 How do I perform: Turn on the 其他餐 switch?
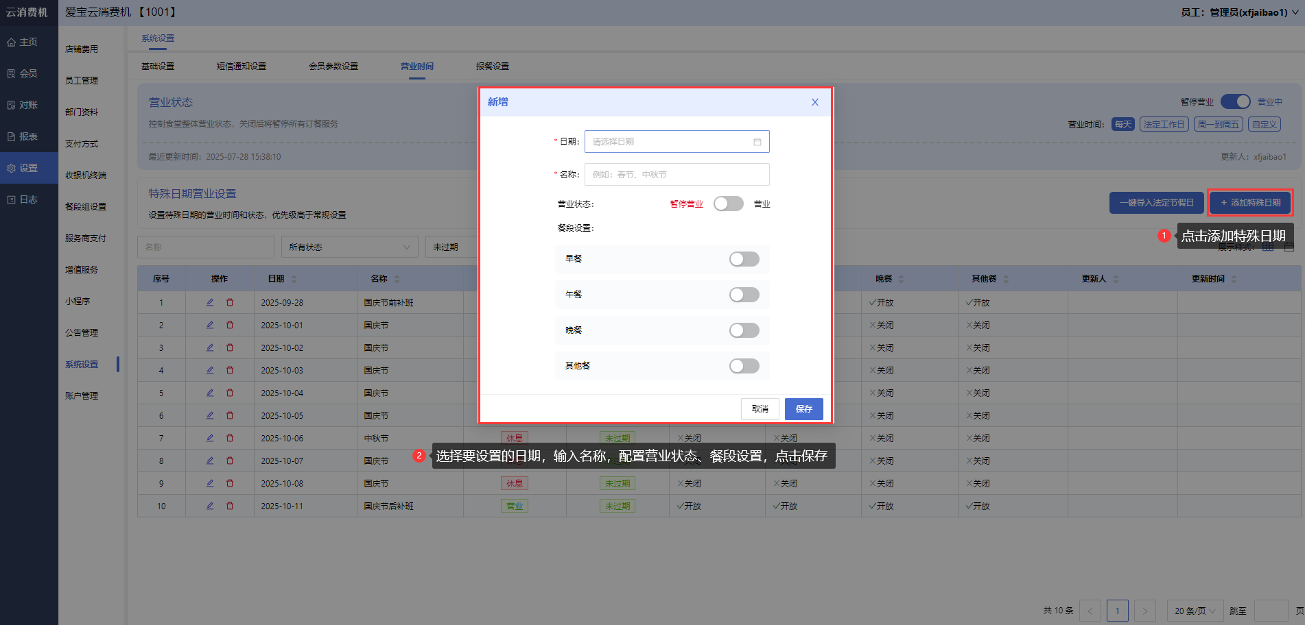coord(744,366)
